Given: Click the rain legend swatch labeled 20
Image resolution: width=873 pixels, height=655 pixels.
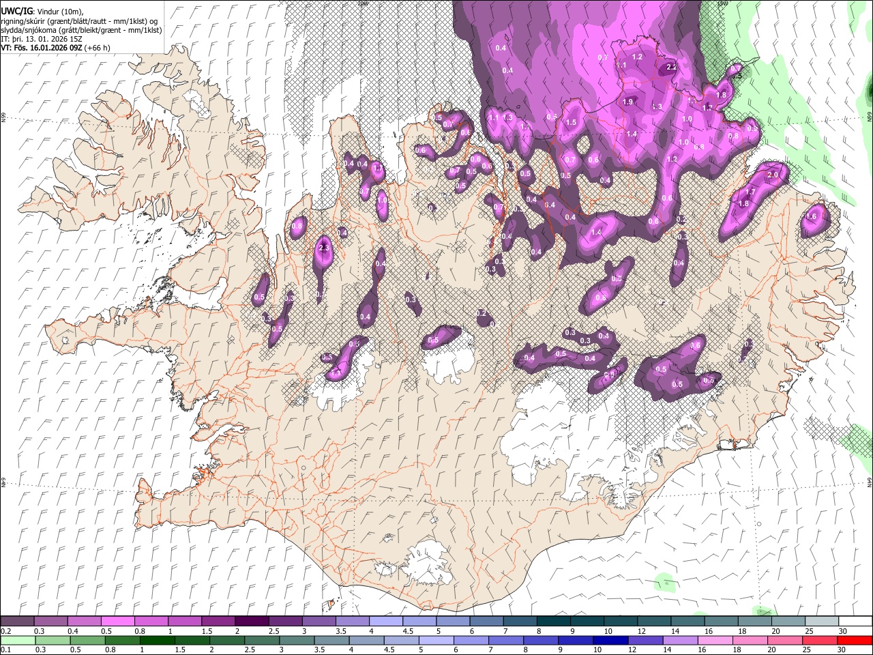Looking at the screenshot, I should pos(785,640).
